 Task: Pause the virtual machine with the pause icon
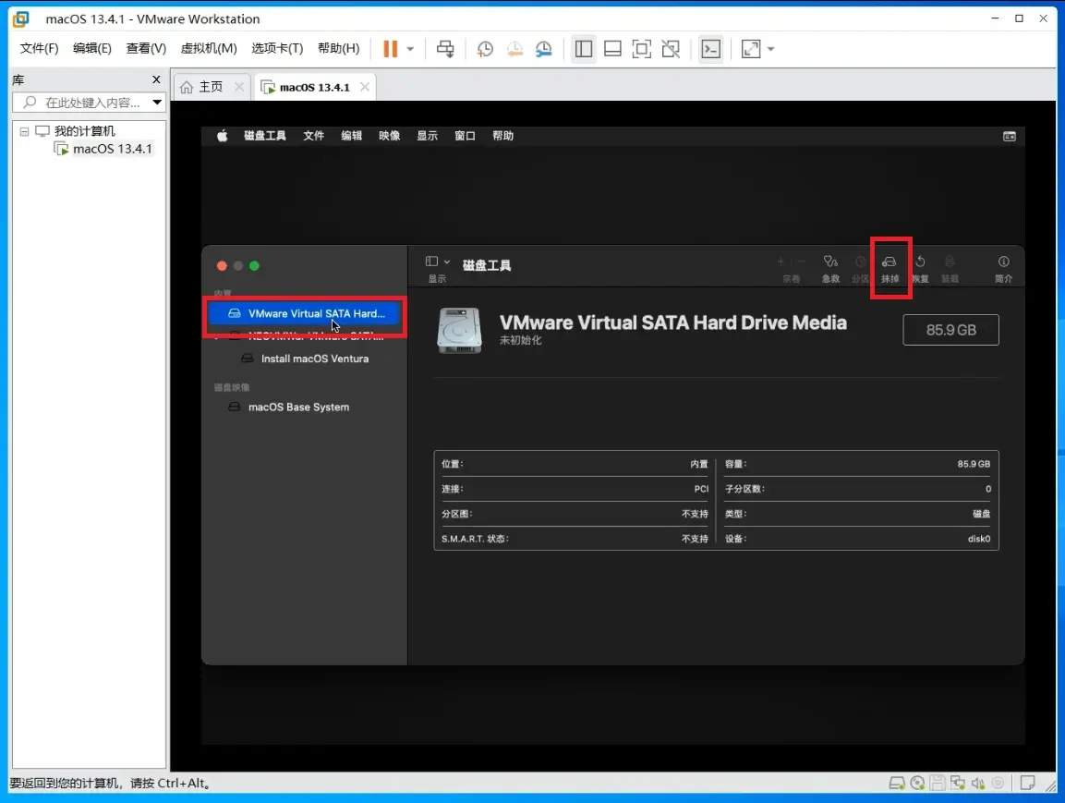pyautogui.click(x=390, y=49)
